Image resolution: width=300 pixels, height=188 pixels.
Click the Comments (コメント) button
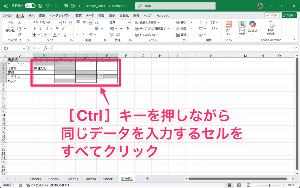pos(272,15)
